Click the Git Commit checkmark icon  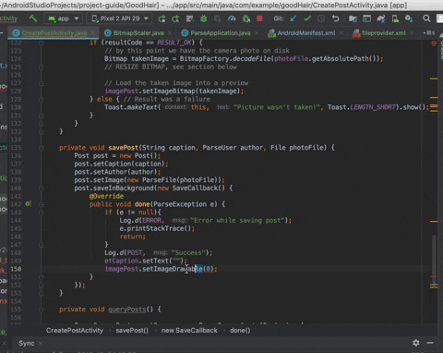pyautogui.click(x=307, y=18)
